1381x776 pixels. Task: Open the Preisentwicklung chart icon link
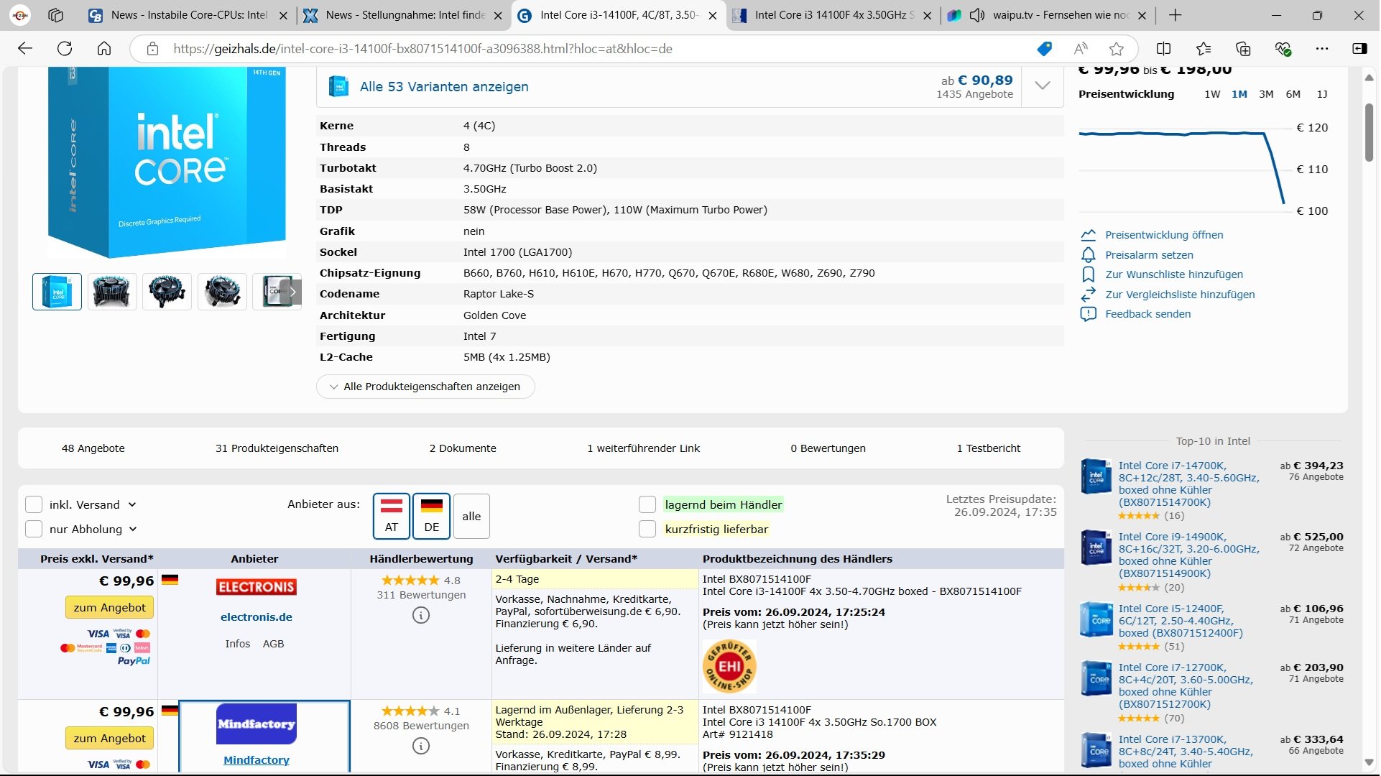point(1089,235)
